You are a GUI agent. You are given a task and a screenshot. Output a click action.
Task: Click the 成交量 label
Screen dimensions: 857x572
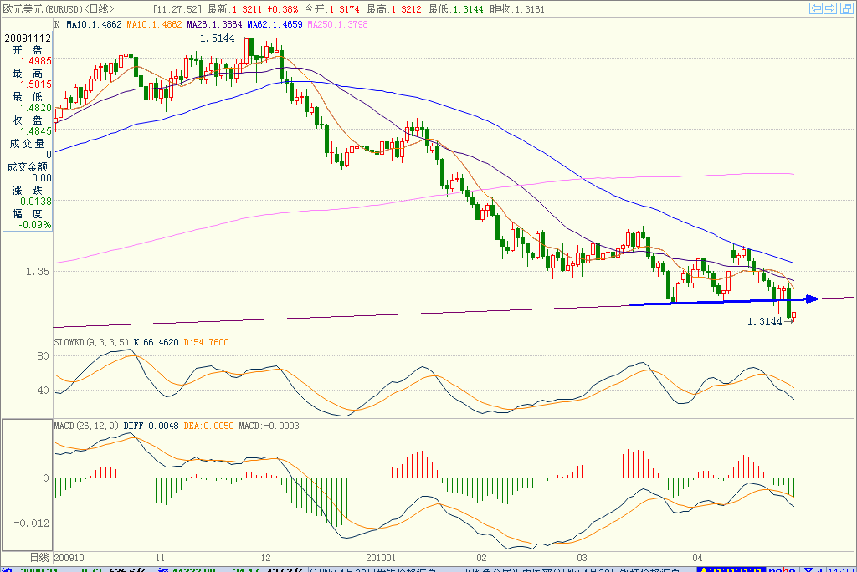pyautogui.click(x=27, y=144)
